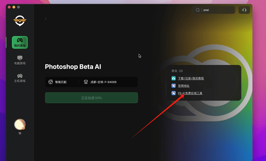Open the PS AI免费在线工具 link
Screen dimensions: 266x161
190,93
